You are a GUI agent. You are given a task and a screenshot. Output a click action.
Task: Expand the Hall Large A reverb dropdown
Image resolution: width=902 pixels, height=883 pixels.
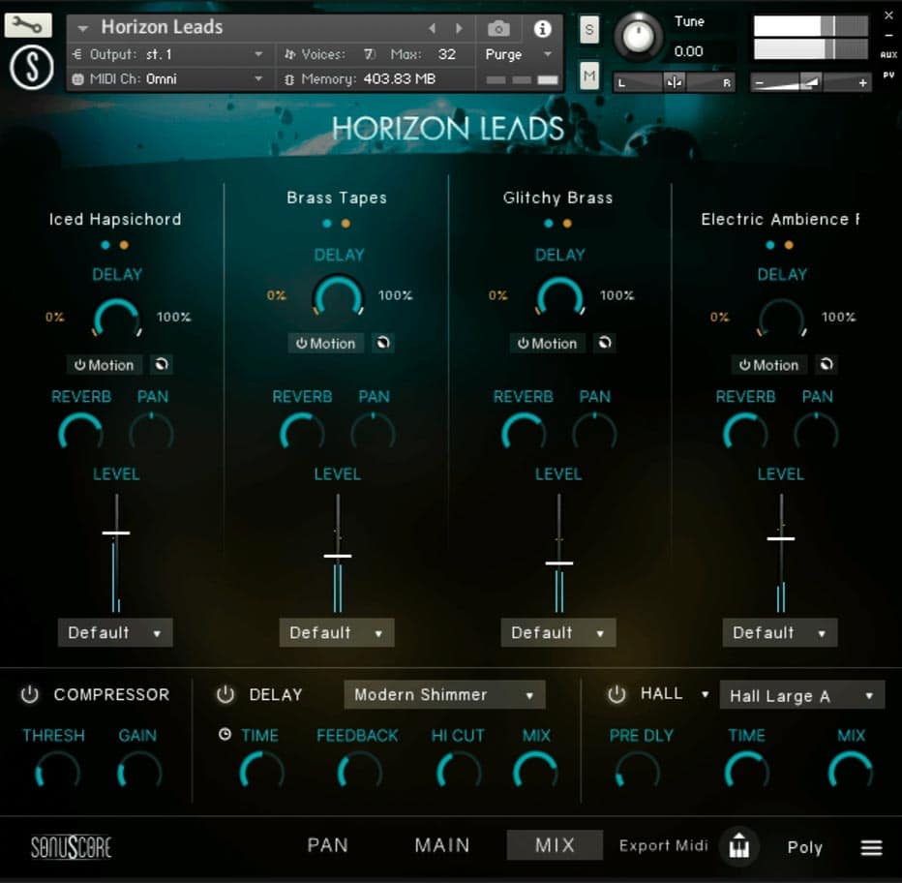[801, 695]
